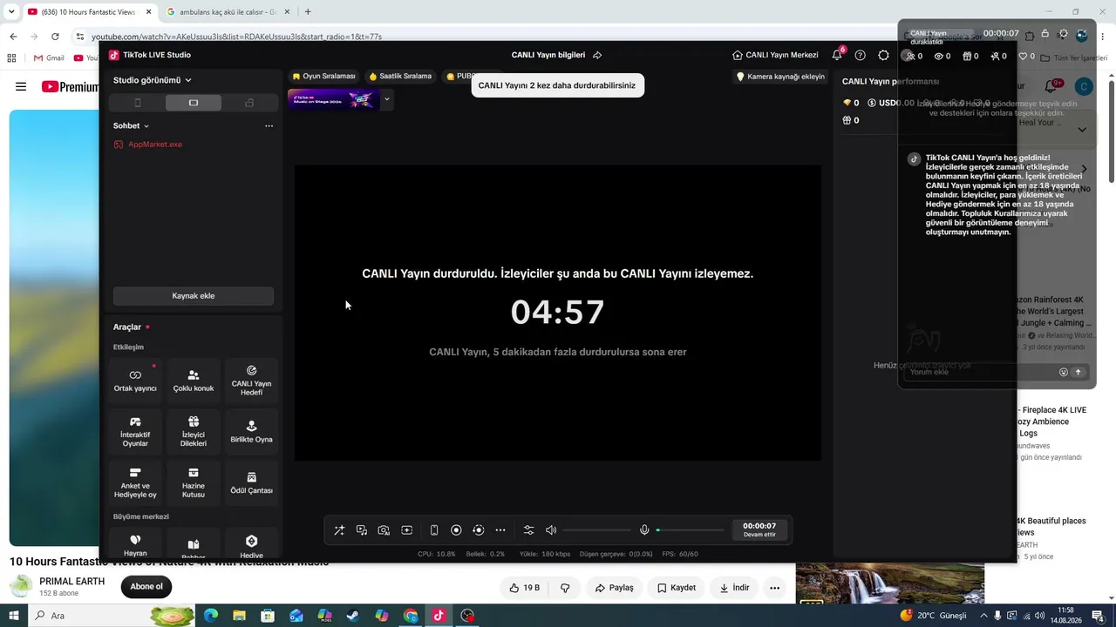Open TikTok LIVE Studio settings gear

click(x=884, y=55)
